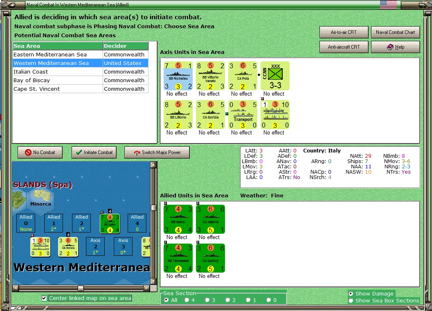
Task: Select the 3-3 infantry corps counter
Action: tap(275, 76)
